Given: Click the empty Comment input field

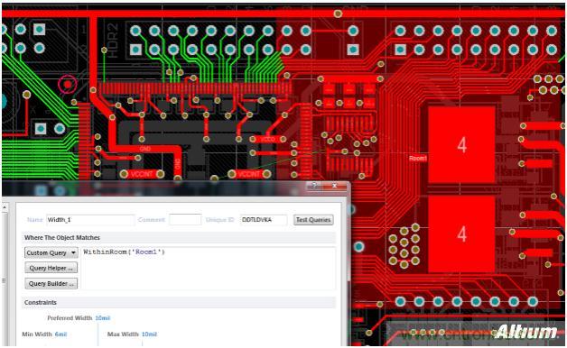Looking at the screenshot, I should pyautogui.click(x=185, y=219).
